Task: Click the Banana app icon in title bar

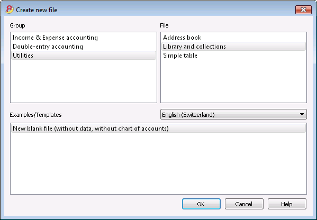Action: coord(10,10)
